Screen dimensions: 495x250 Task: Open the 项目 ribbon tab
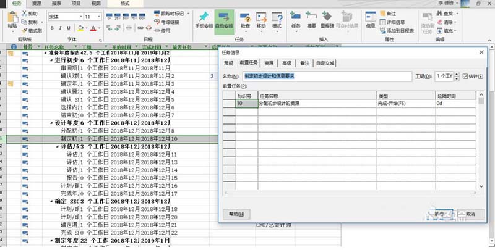(76, 4)
